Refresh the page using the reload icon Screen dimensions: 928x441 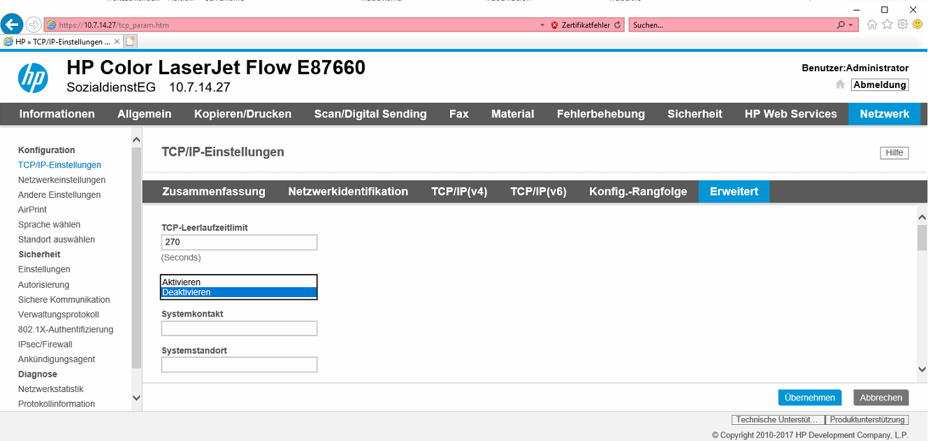click(x=617, y=25)
